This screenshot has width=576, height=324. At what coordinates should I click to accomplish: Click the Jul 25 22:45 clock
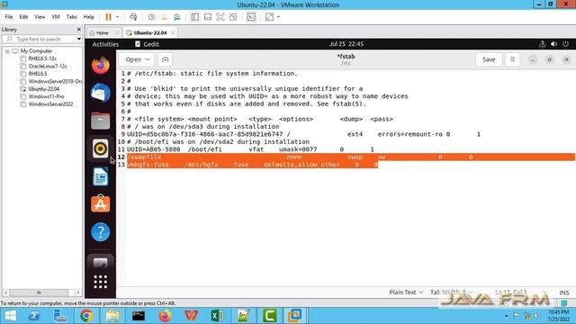point(346,44)
